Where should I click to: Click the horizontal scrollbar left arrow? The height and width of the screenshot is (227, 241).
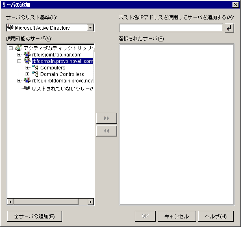point(10,202)
